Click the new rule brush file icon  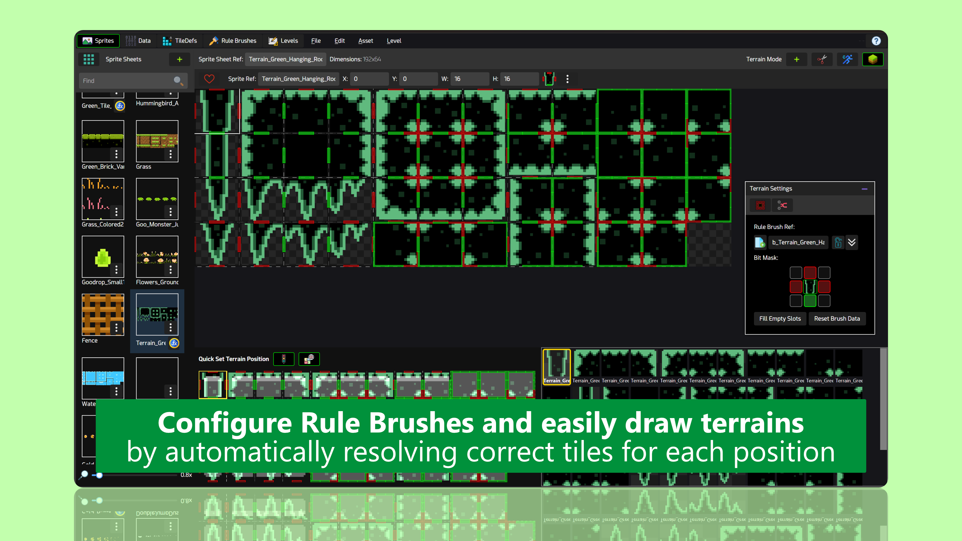click(x=760, y=242)
